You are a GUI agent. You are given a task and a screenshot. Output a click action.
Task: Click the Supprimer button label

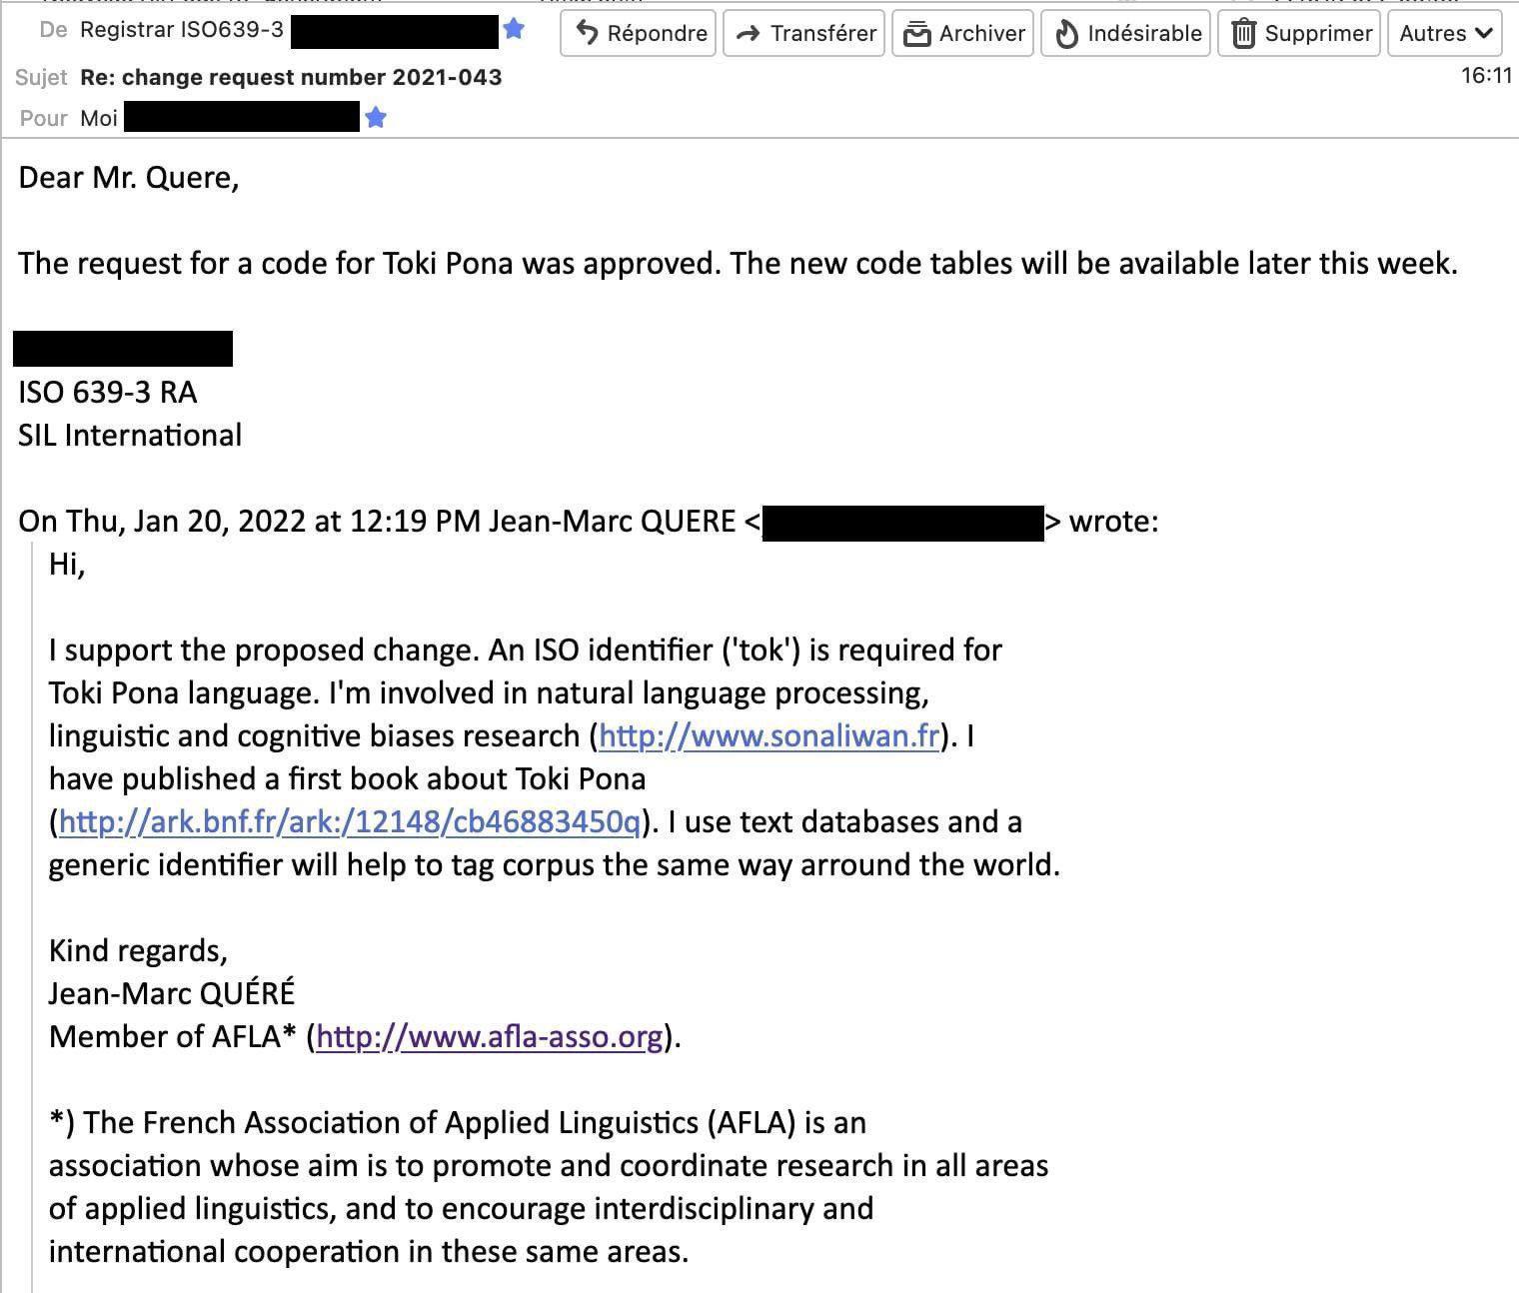click(1318, 33)
